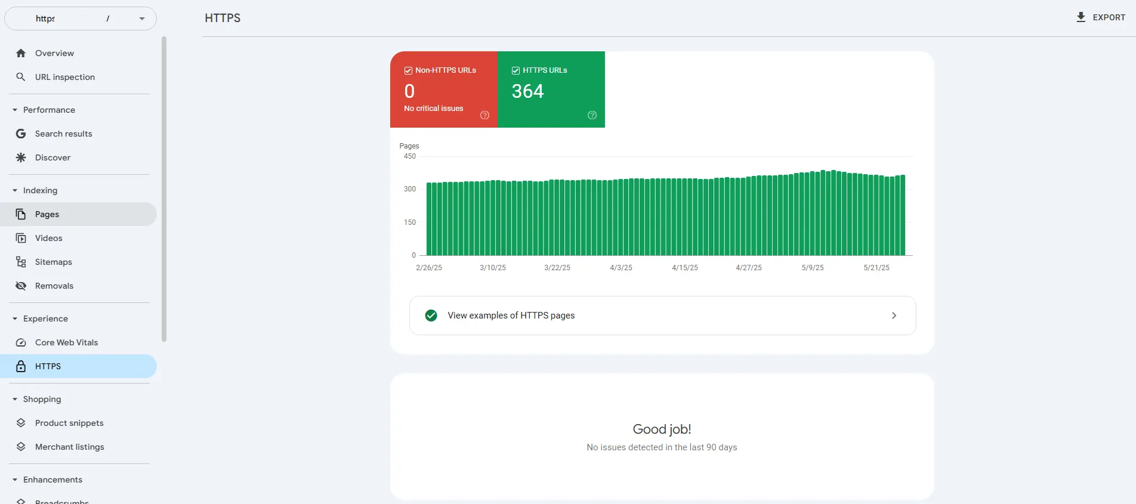1136x504 pixels.
Task: Click the 4/15/25 date axis label
Action: (685, 268)
